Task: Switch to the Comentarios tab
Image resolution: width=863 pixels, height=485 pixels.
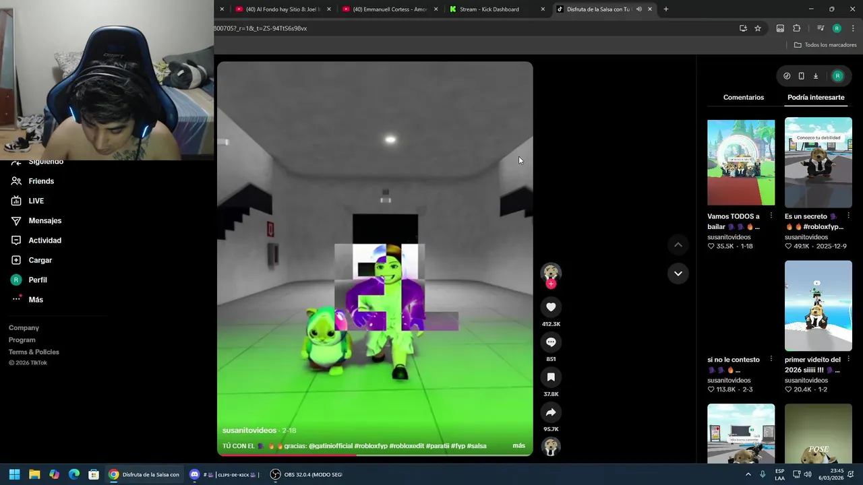Action: click(744, 98)
